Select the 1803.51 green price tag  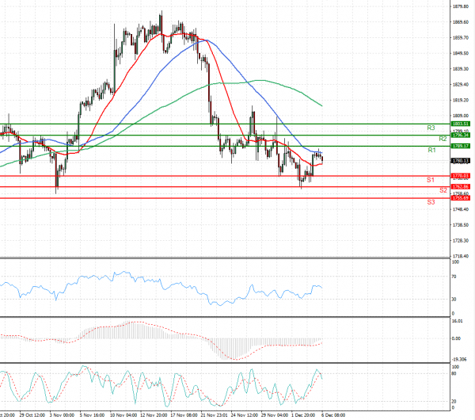pos(461,124)
